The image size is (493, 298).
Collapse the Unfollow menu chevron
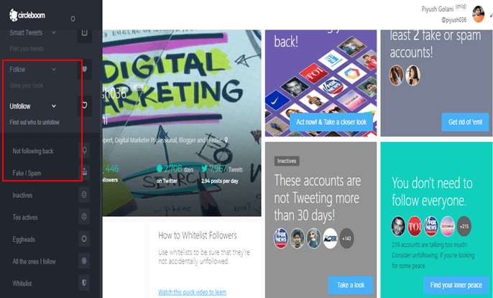coord(54,106)
